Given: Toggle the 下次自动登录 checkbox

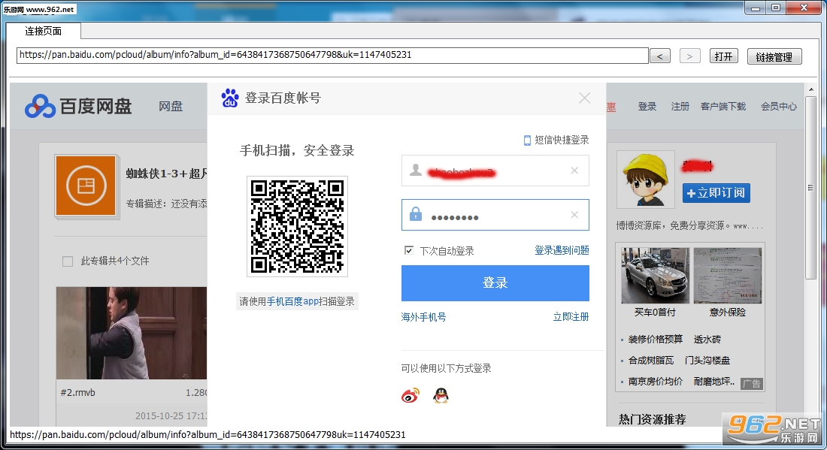Looking at the screenshot, I should pos(409,250).
